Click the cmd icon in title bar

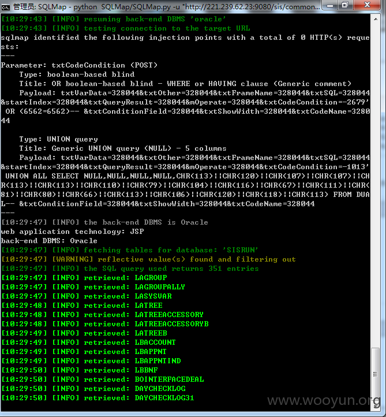pos(5,7)
